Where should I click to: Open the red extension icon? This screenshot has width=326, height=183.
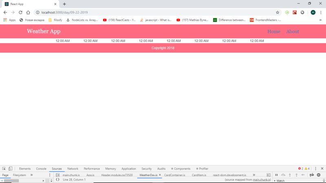[295, 13]
